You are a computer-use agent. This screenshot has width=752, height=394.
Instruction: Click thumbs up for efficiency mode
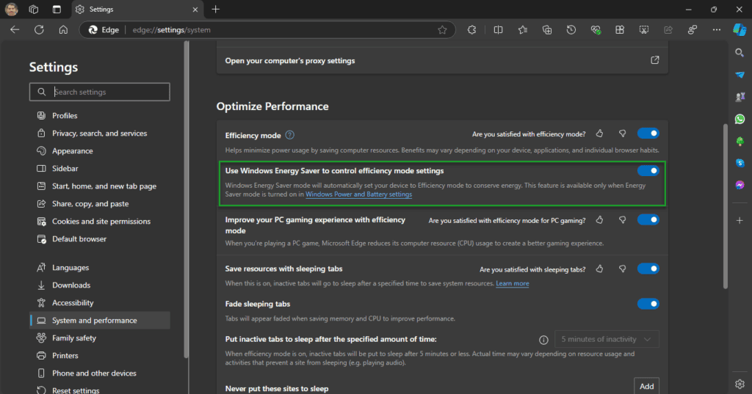pyautogui.click(x=599, y=134)
